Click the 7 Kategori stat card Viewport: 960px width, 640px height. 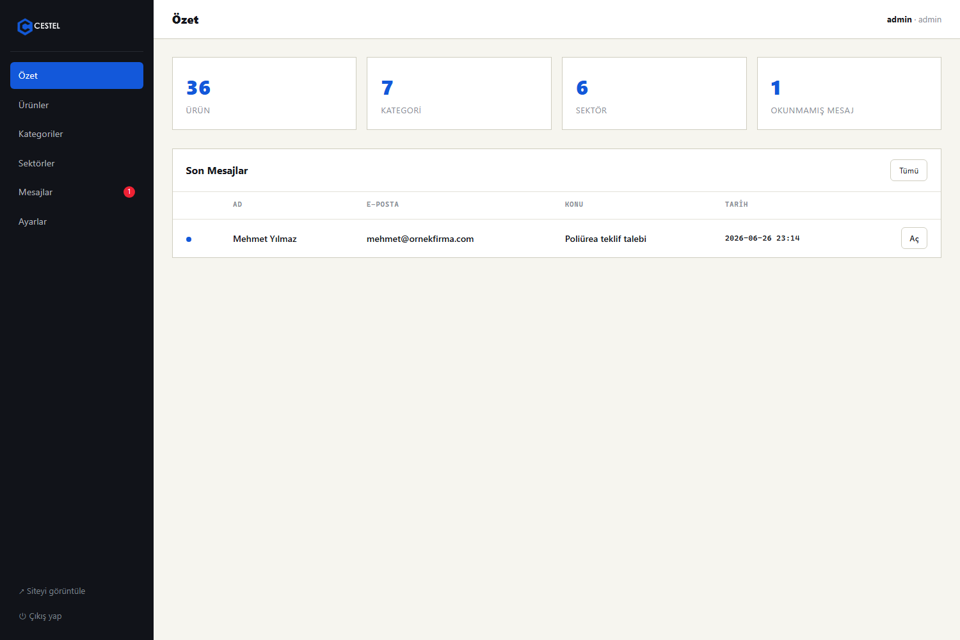coord(459,93)
